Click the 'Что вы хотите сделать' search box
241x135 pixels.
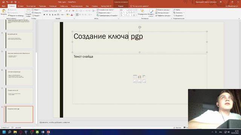(139, 6)
